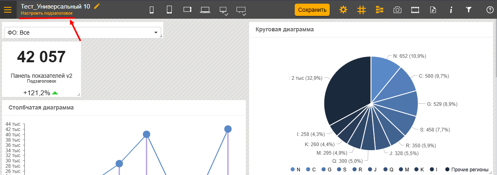Screen dimensions: 497x175
Task: Take a snapshot with camera icon
Action: tap(397, 10)
